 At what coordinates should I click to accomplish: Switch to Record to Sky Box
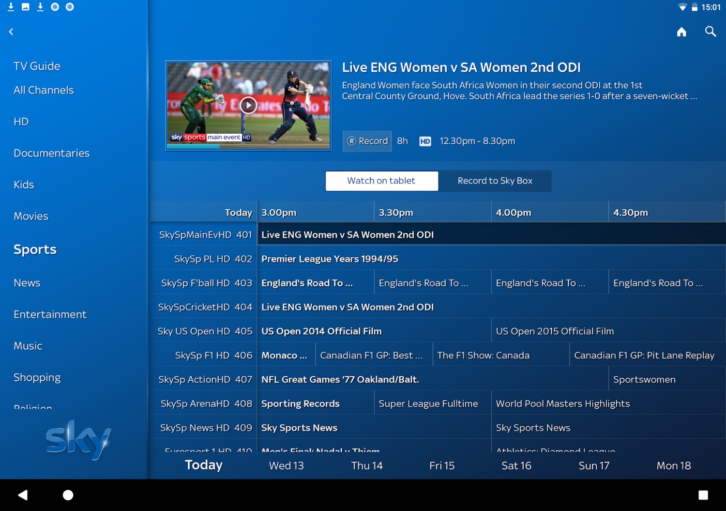pyautogui.click(x=495, y=181)
